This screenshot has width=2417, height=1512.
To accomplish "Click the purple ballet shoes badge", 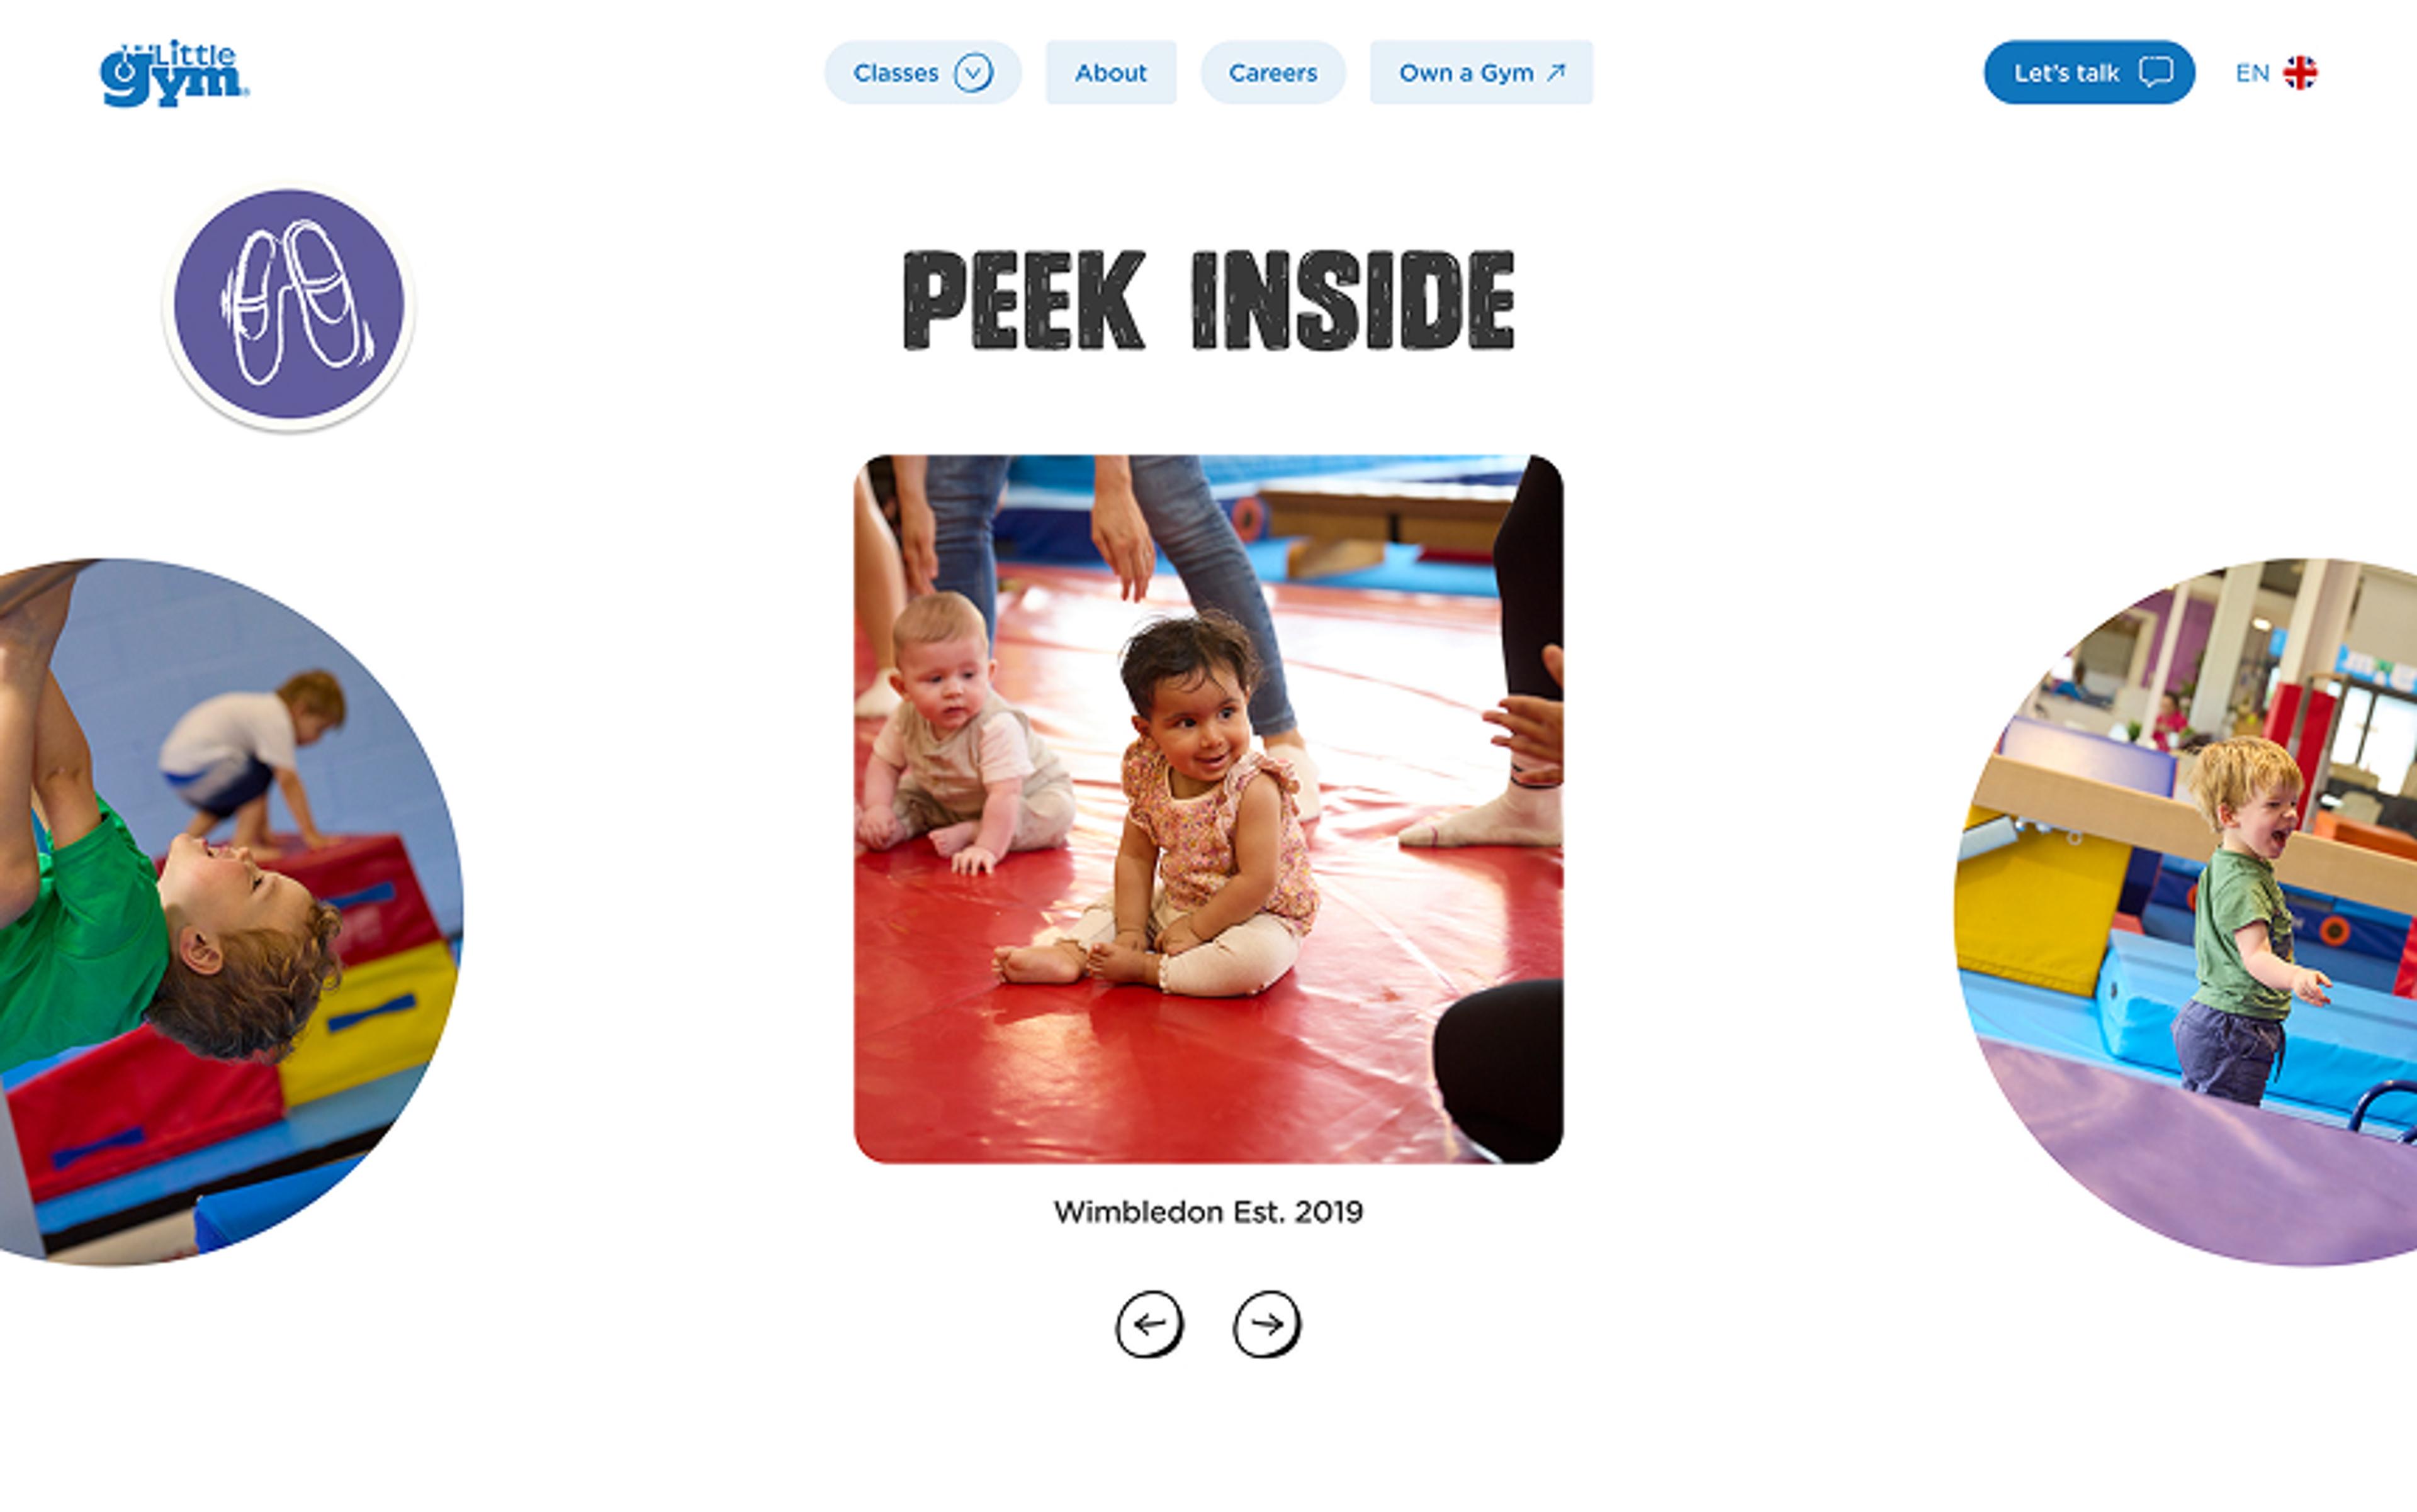I will click(288, 306).
